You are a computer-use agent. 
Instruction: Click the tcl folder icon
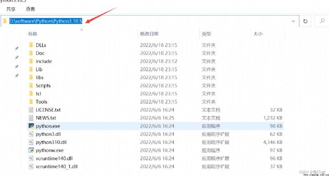(31, 94)
